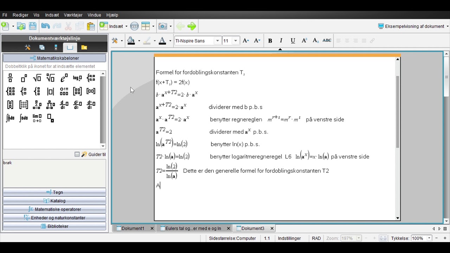This screenshot has width=450, height=253.
Task: Open the Content Explorer folder icon
Action: point(84,47)
